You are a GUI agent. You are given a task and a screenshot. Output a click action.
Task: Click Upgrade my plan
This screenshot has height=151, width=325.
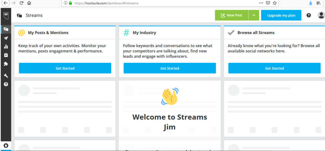pyautogui.click(x=281, y=15)
